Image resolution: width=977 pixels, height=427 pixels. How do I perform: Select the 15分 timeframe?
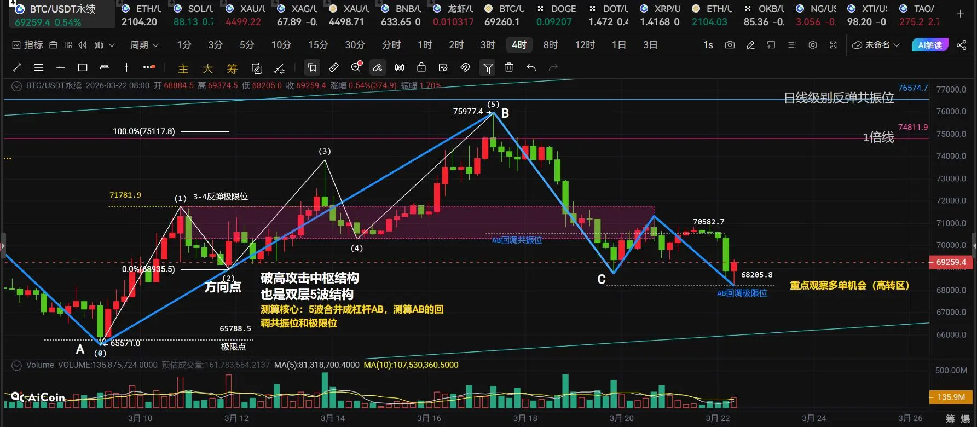coord(318,45)
